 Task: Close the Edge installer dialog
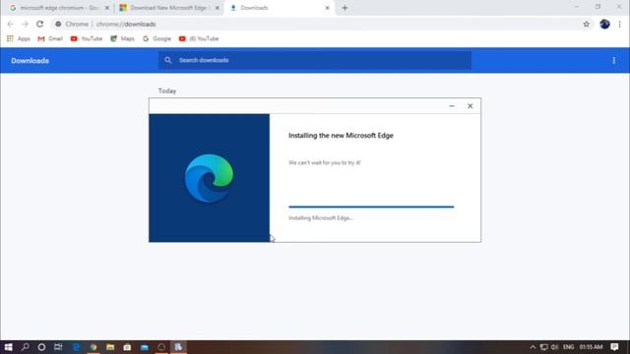point(471,106)
